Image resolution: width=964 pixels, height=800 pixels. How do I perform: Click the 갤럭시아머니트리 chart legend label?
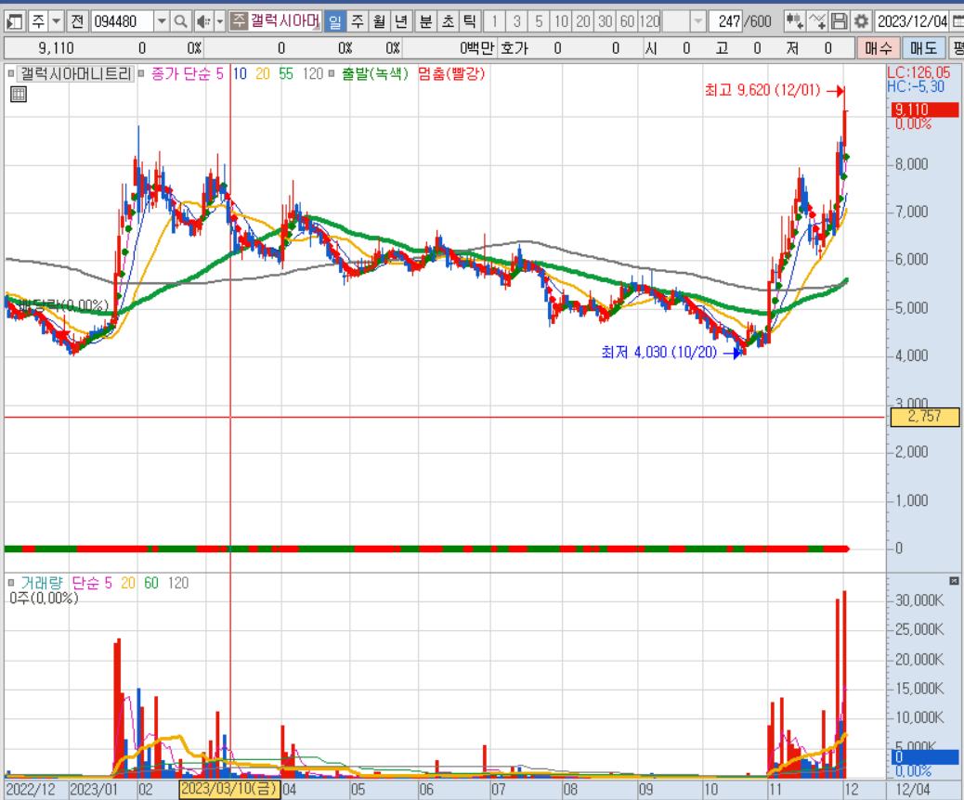(76, 74)
